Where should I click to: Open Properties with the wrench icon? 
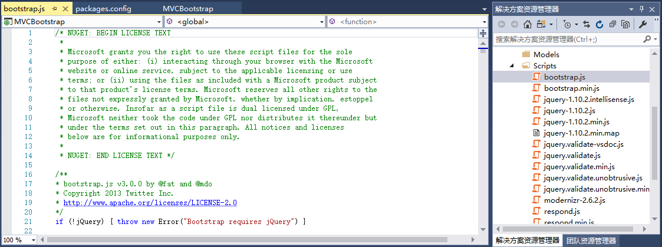point(643,24)
